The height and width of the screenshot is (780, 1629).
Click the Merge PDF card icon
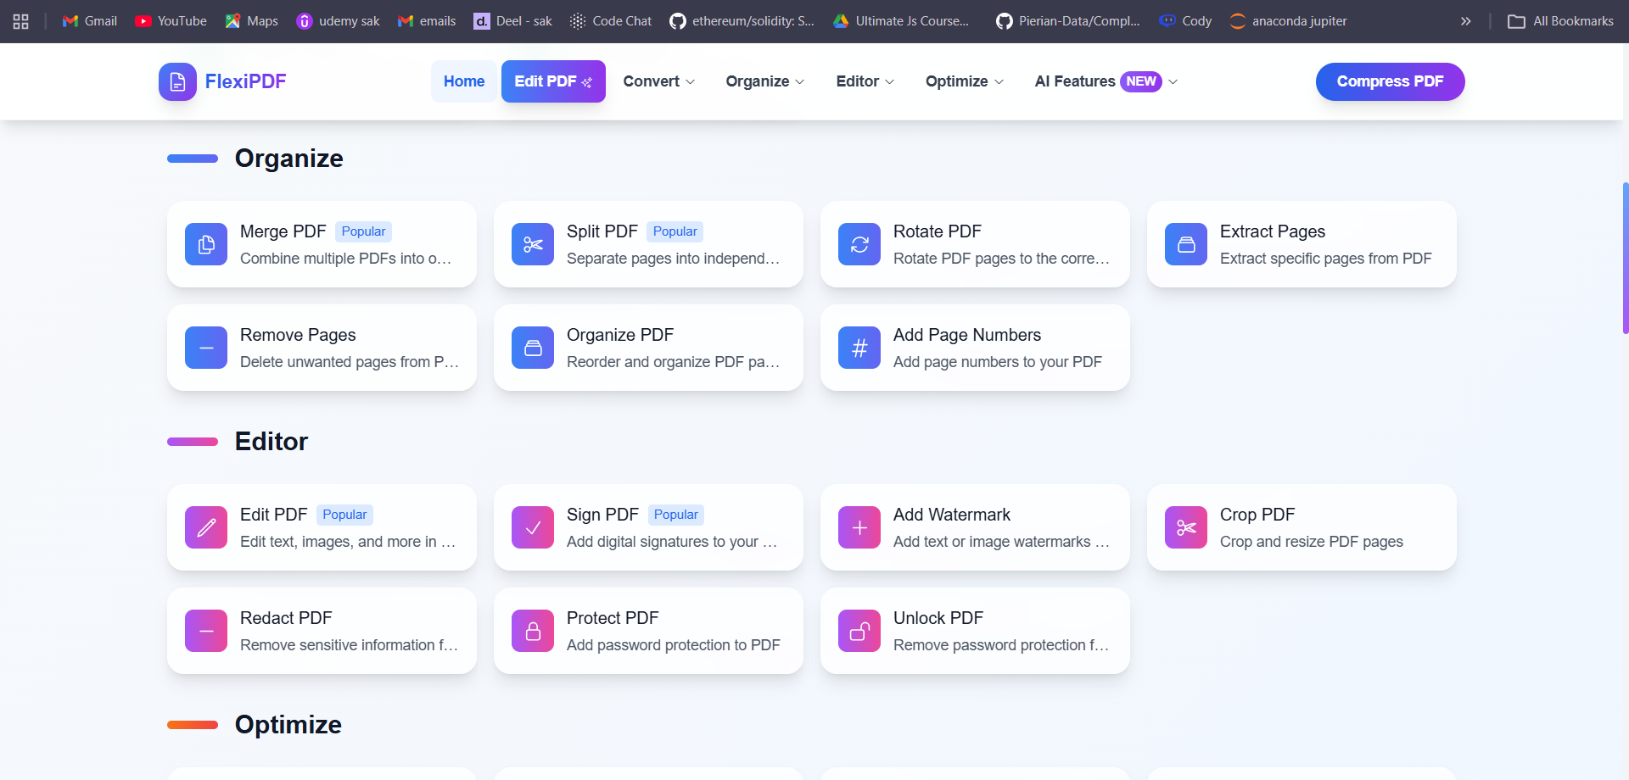click(206, 244)
